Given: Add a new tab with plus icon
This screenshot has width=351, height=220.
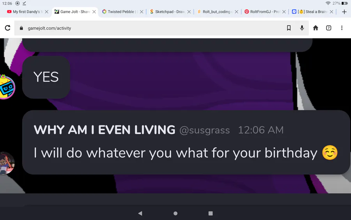Looking at the screenshot, I should tap(344, 12).
